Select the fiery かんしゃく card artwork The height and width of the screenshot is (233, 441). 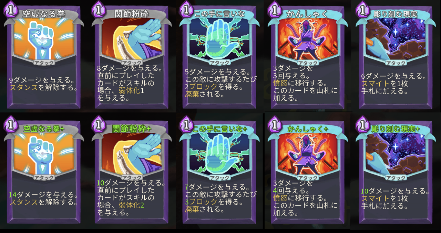(x=308, y=40)
